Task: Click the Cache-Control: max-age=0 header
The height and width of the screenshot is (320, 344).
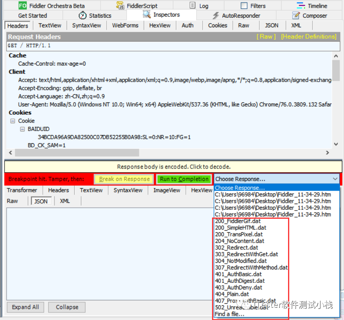Action: [52, 64]
